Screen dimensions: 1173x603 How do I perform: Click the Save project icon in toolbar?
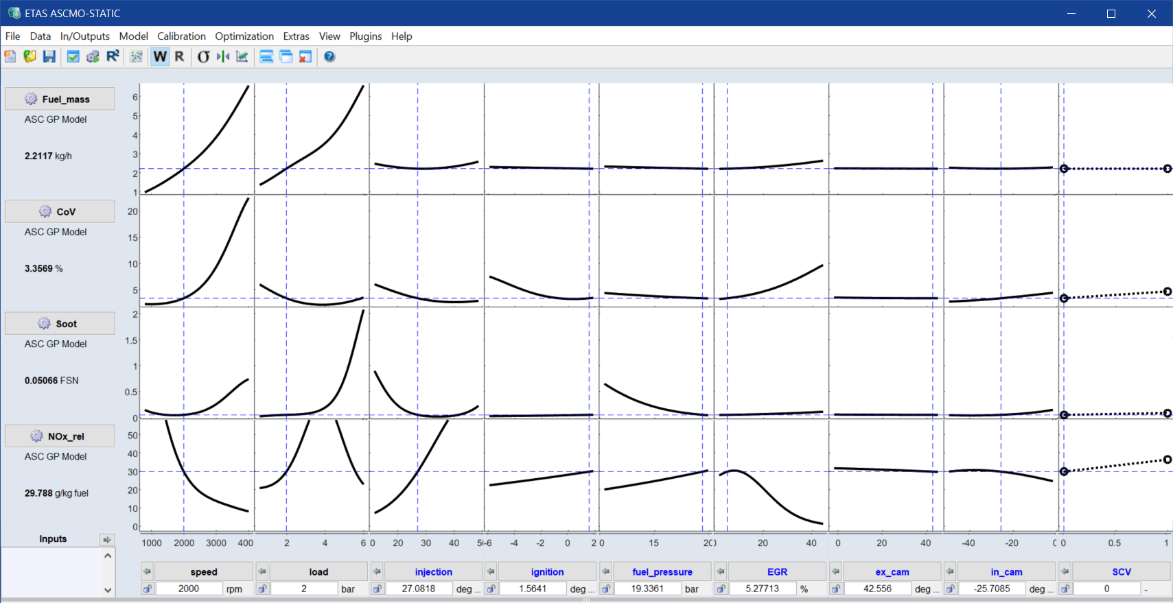pos(49,57)
